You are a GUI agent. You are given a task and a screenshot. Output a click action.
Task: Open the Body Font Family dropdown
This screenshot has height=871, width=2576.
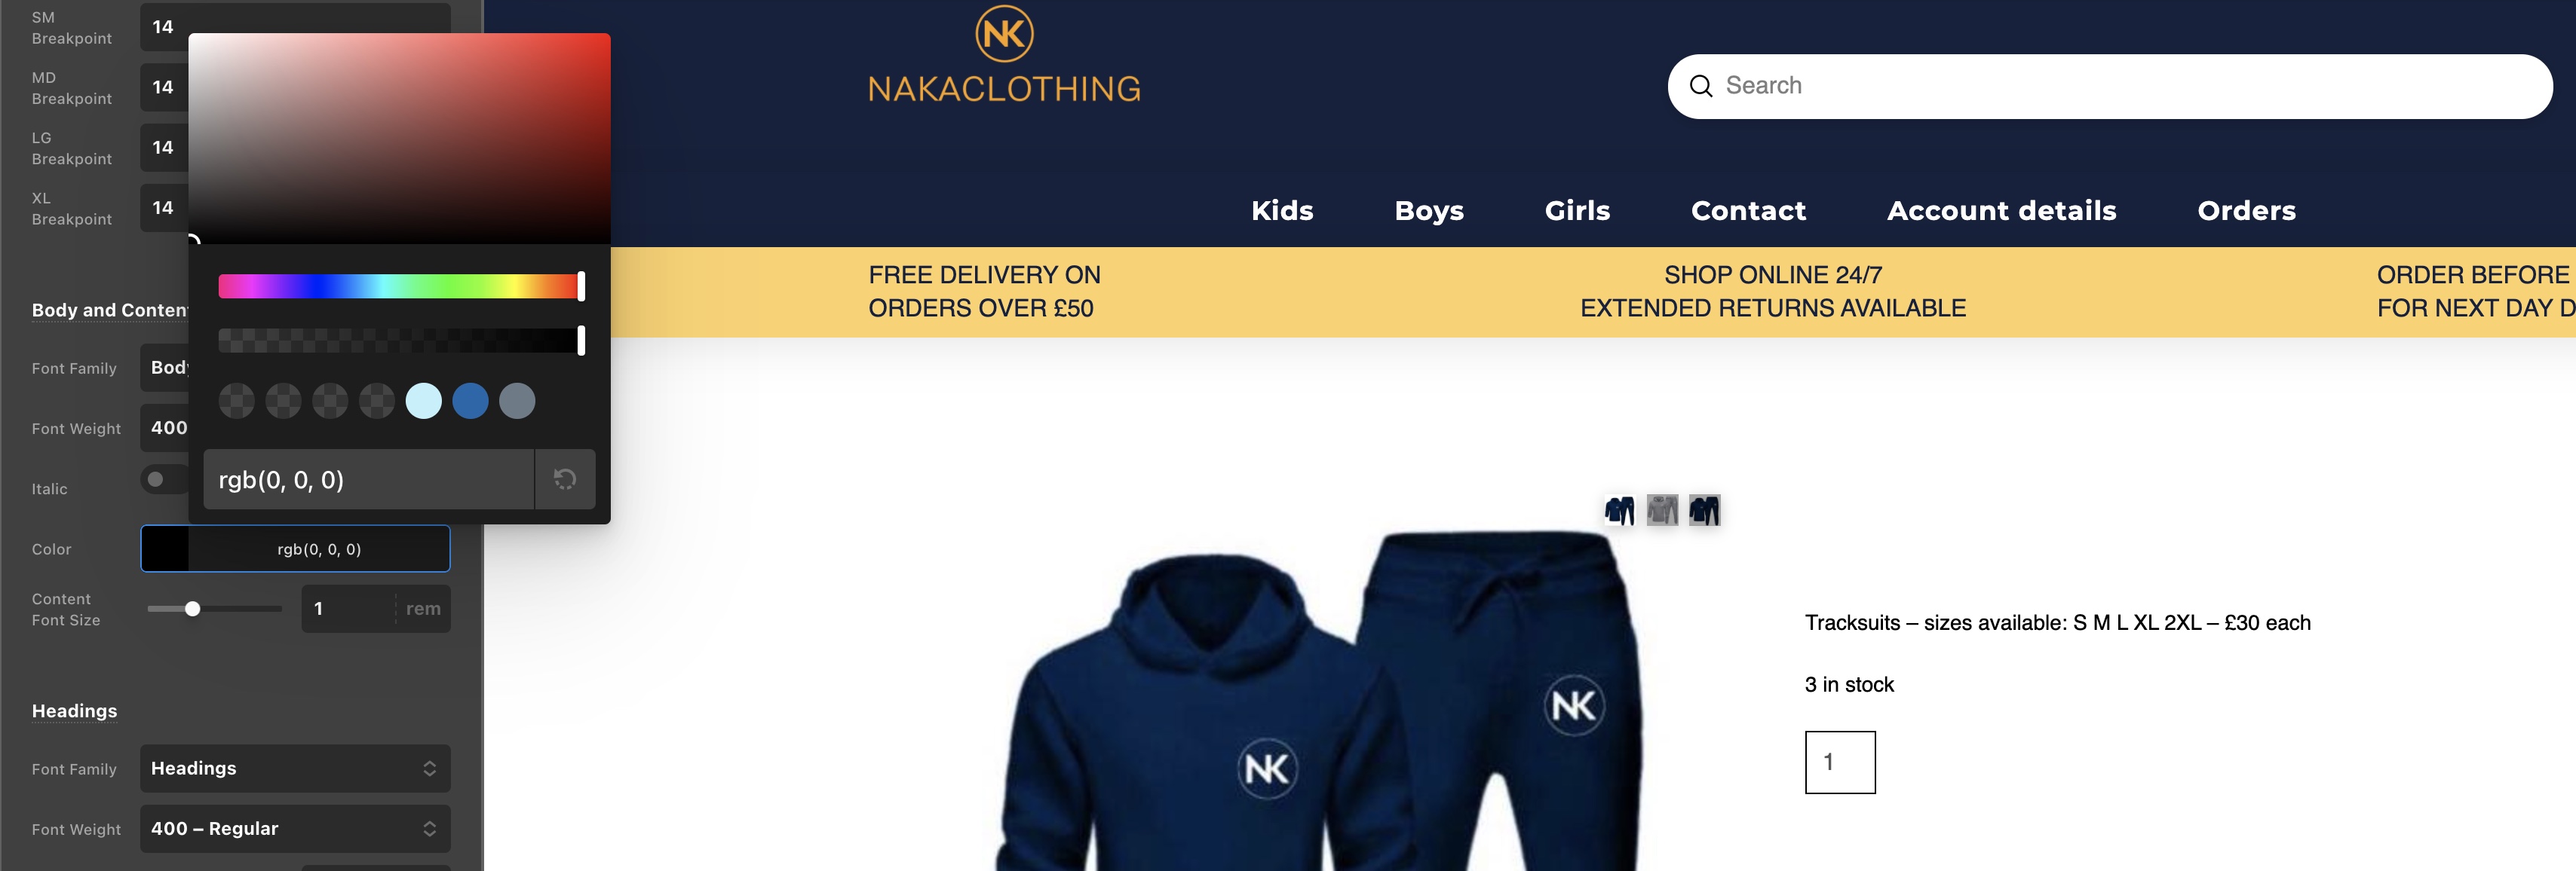165,368
